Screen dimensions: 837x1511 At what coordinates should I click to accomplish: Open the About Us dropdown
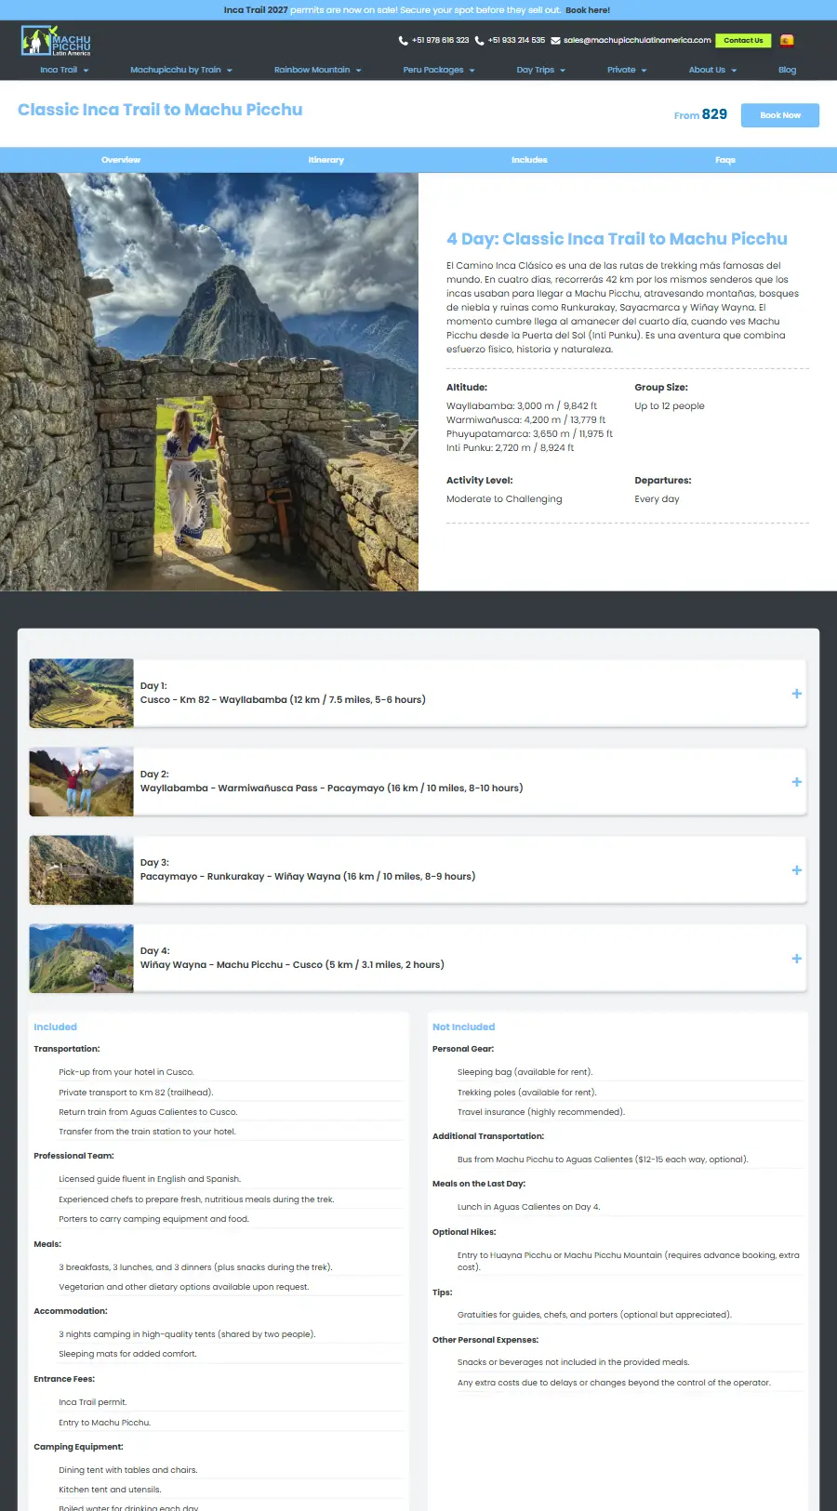pyautogui.click(x=712, y=70)
